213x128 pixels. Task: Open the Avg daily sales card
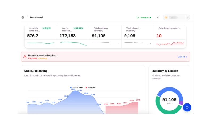click(41, 37)
